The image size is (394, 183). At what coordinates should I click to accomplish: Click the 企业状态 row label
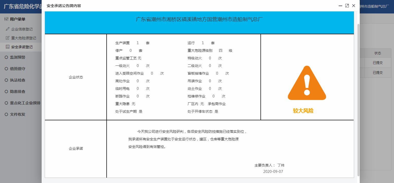tap(76, 77)
